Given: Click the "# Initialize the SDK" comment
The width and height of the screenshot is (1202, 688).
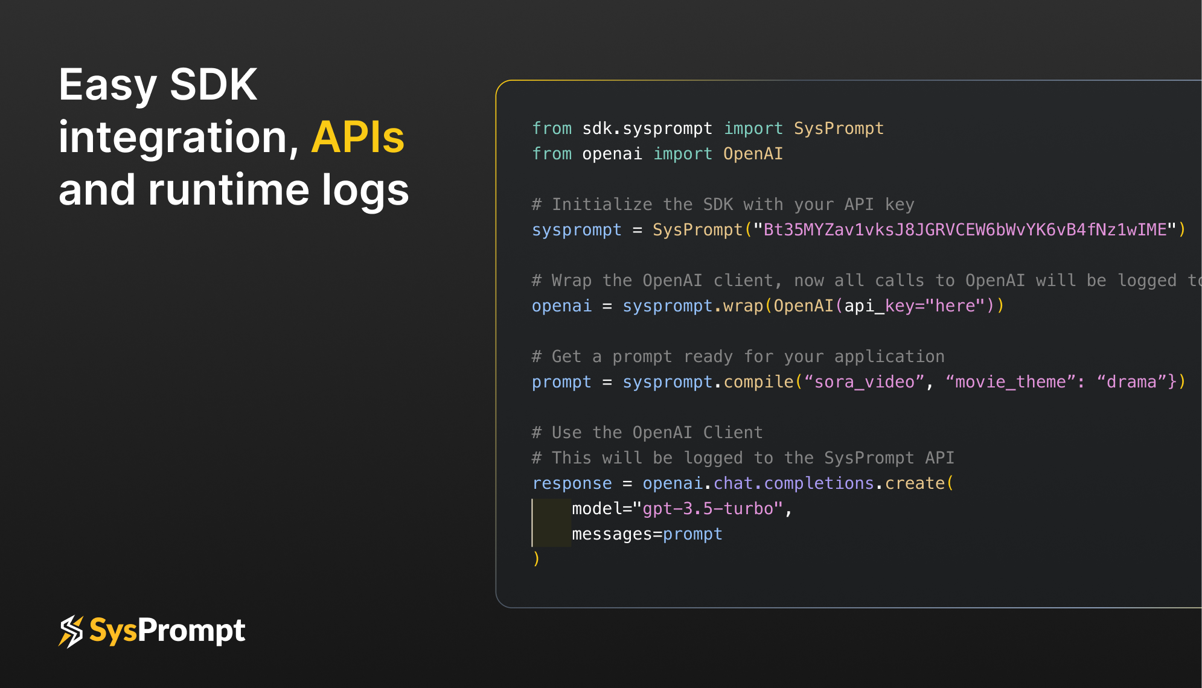Looking at the screenshot, I should click(722, 205).
